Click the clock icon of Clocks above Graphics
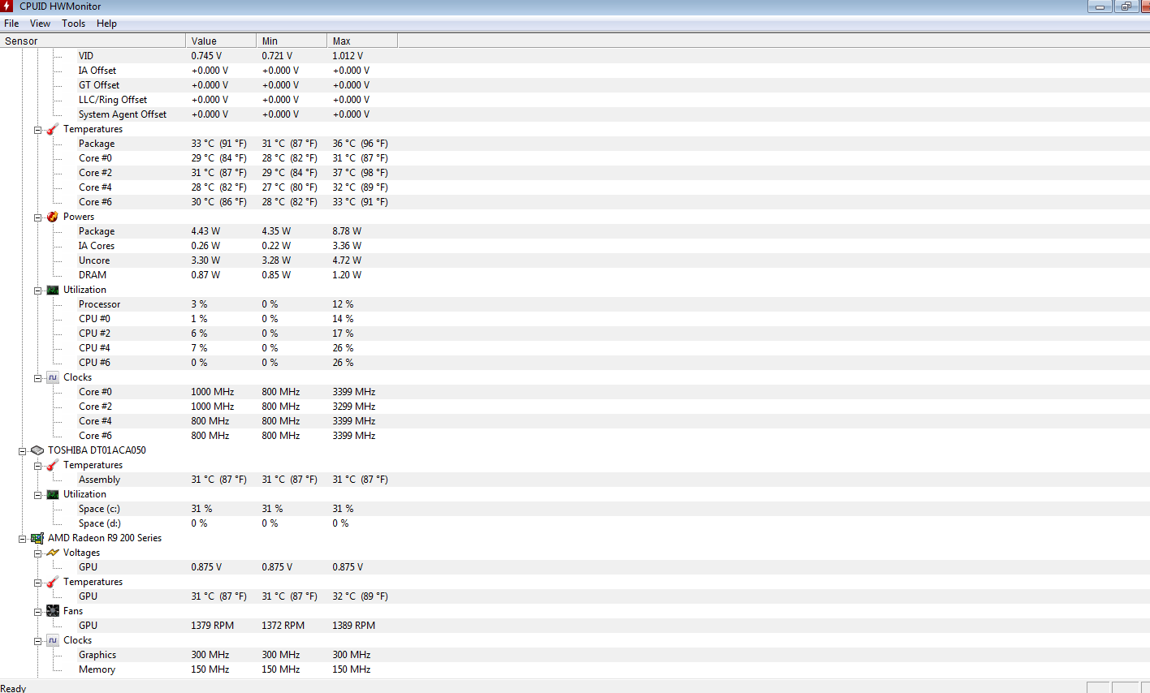 tap(53, 640)
